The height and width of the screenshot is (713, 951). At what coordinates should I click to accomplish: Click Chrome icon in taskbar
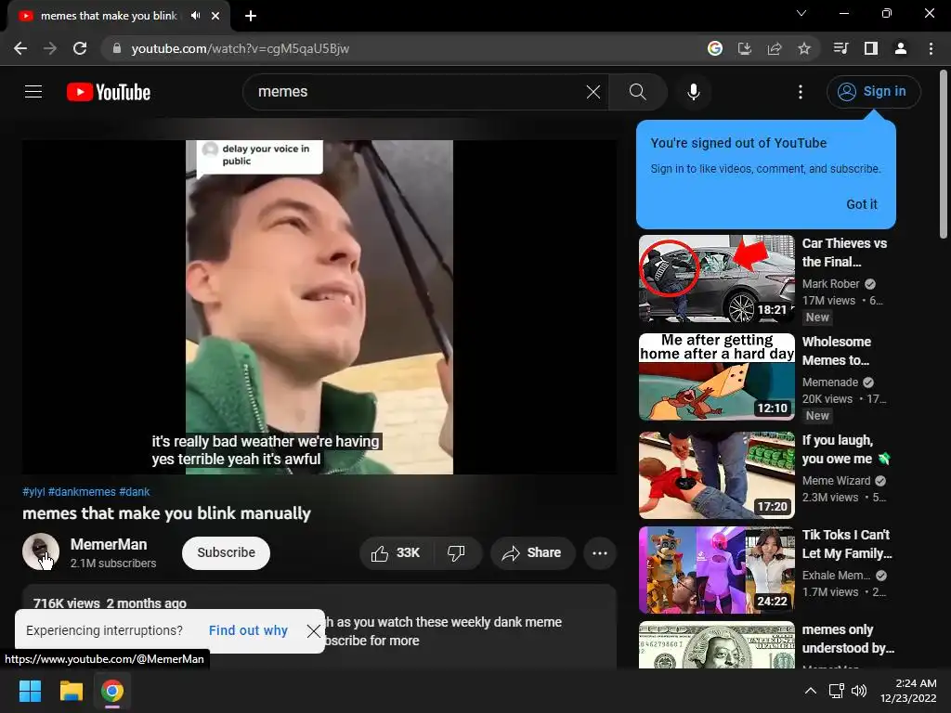[x=112, y=691]
